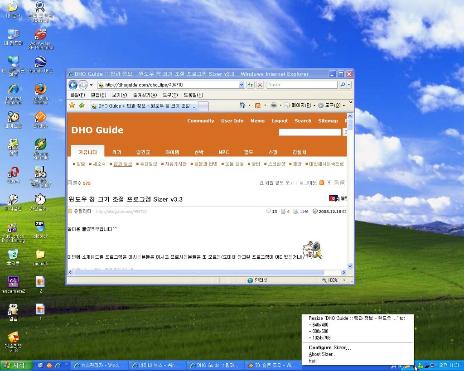Click the Opera desktop icon
This screenshot has width=464, height=371.
(13, 174)
